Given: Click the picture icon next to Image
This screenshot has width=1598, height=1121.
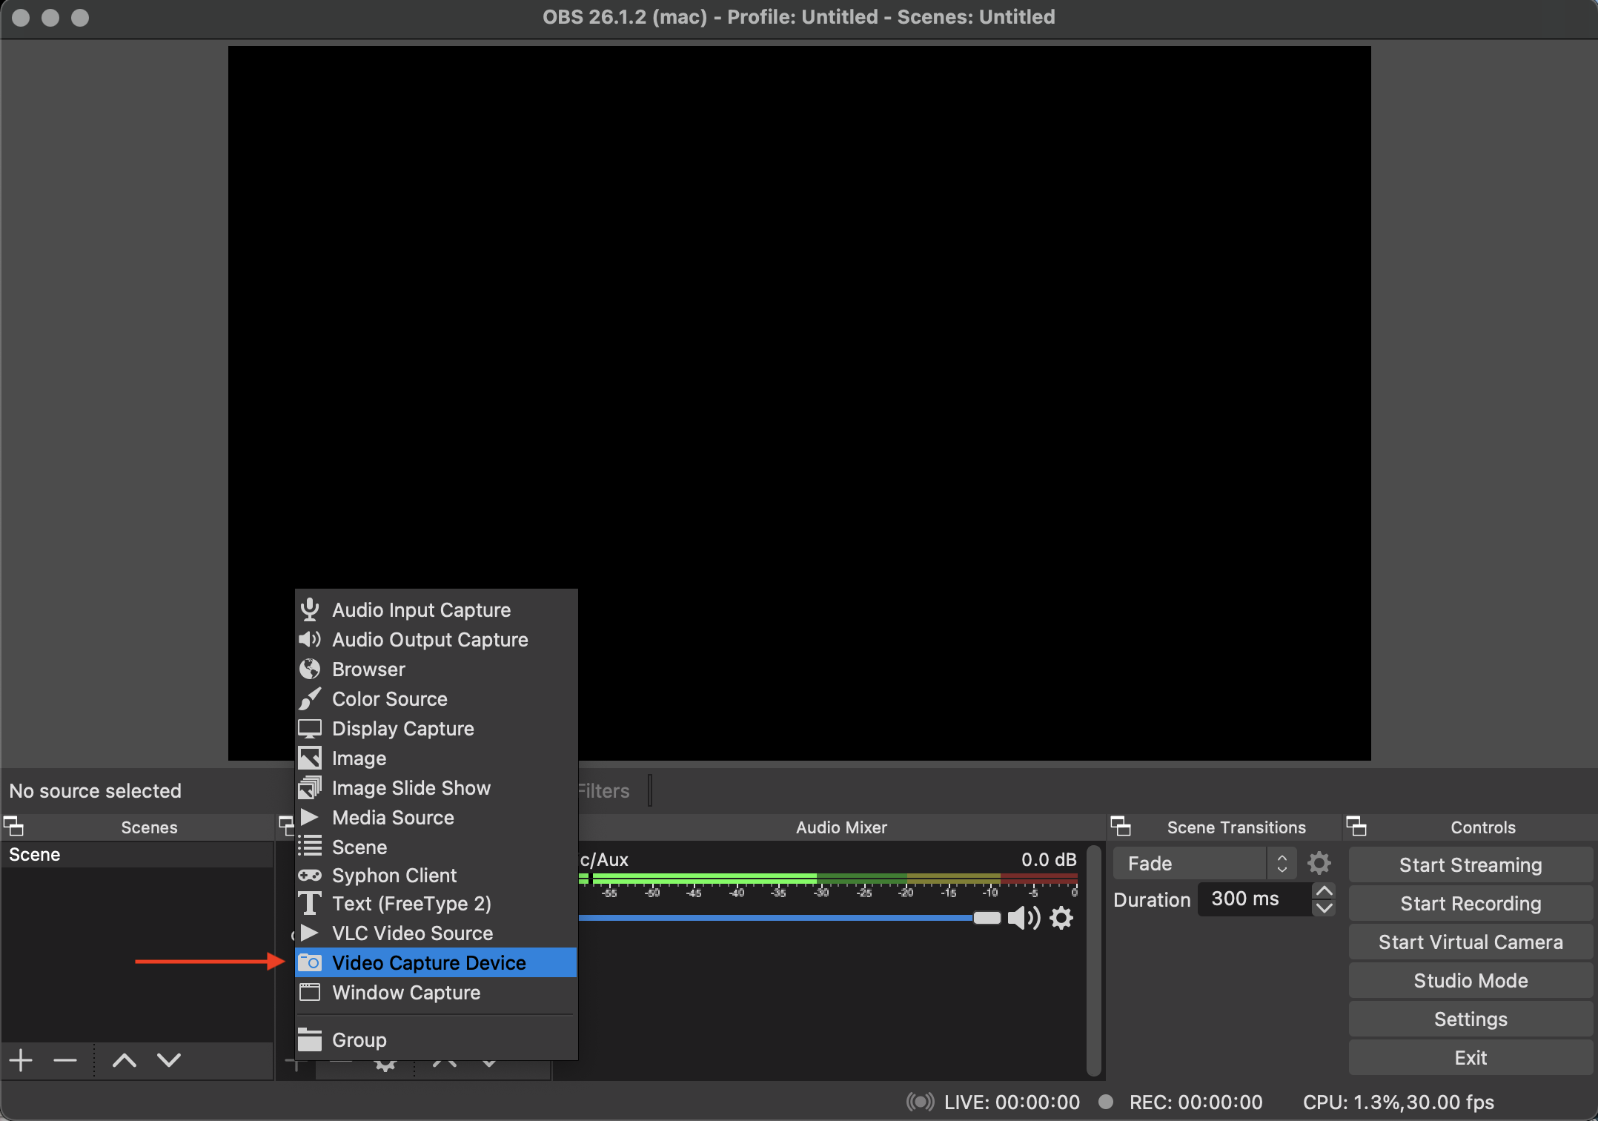Looking at the screenshot, I should coord(310,758).
